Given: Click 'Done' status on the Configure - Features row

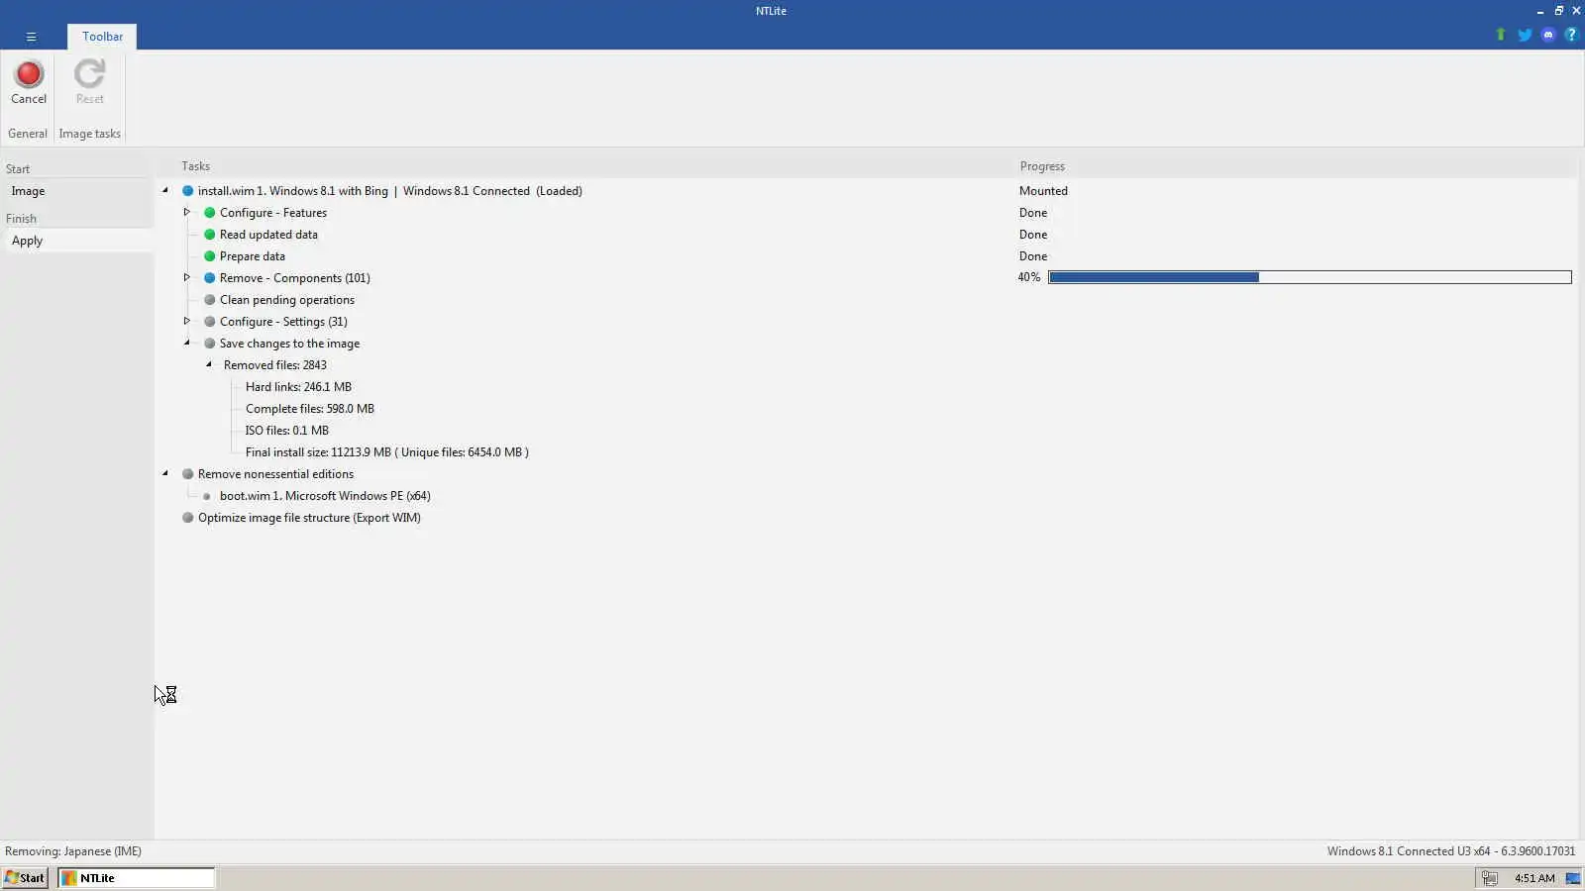Looking at the screenshot, I should 1033,213.
